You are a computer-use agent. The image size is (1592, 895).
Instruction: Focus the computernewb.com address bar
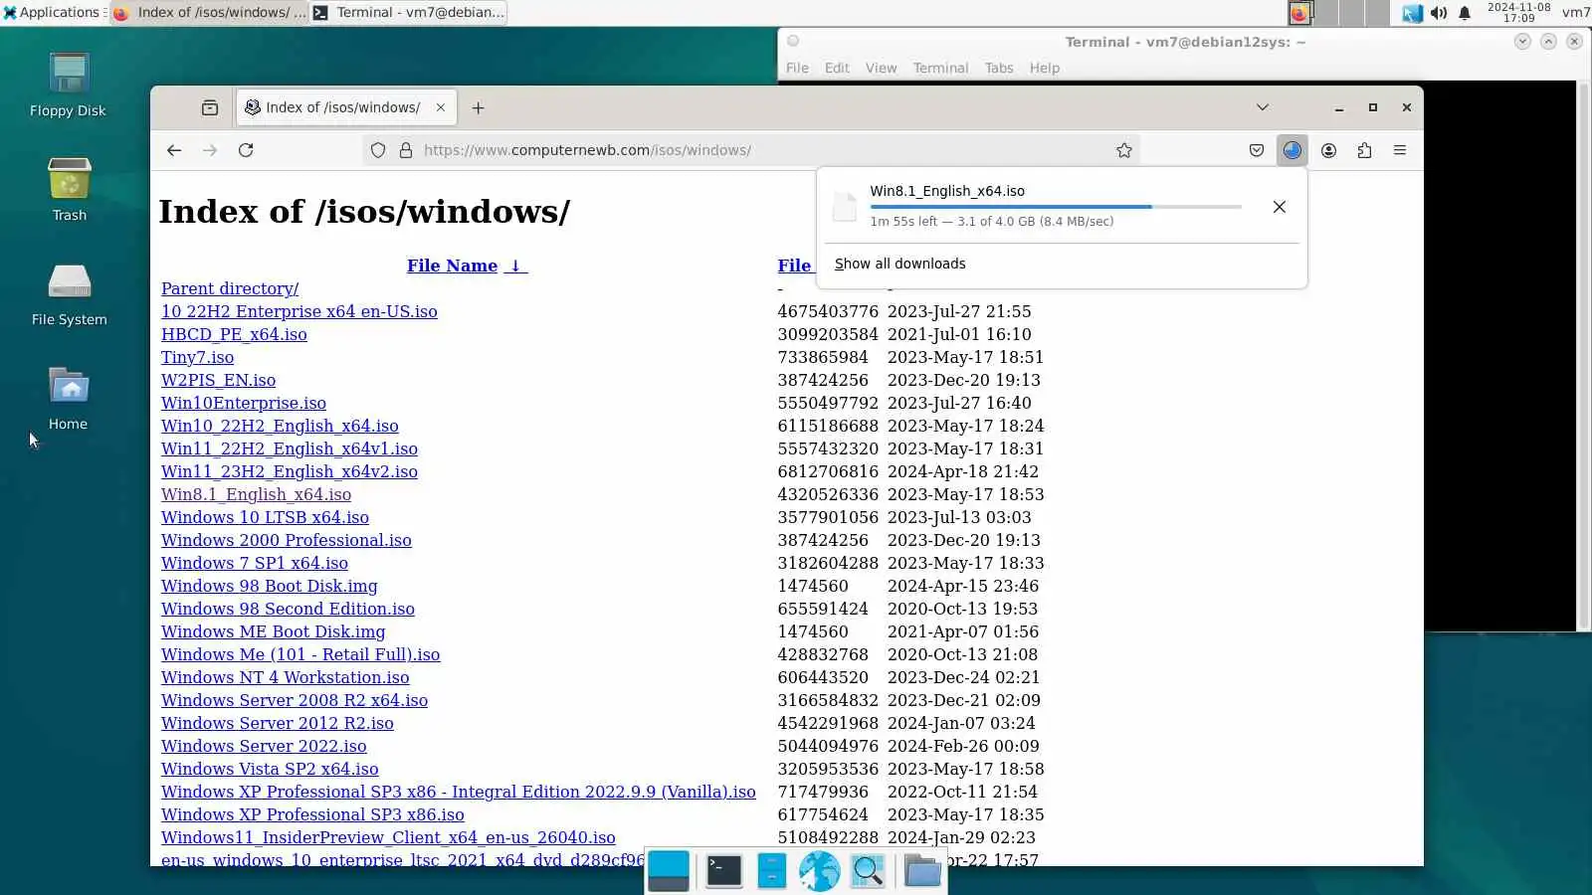[751, 150]
